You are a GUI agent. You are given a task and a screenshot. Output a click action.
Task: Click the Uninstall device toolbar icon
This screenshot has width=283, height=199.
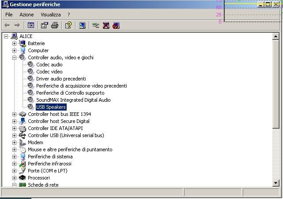[x=106, y=25]
